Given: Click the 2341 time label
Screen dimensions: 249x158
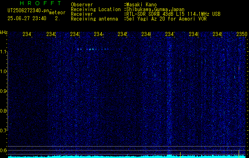Looking at the screenshot, I should tap(27, 34).
